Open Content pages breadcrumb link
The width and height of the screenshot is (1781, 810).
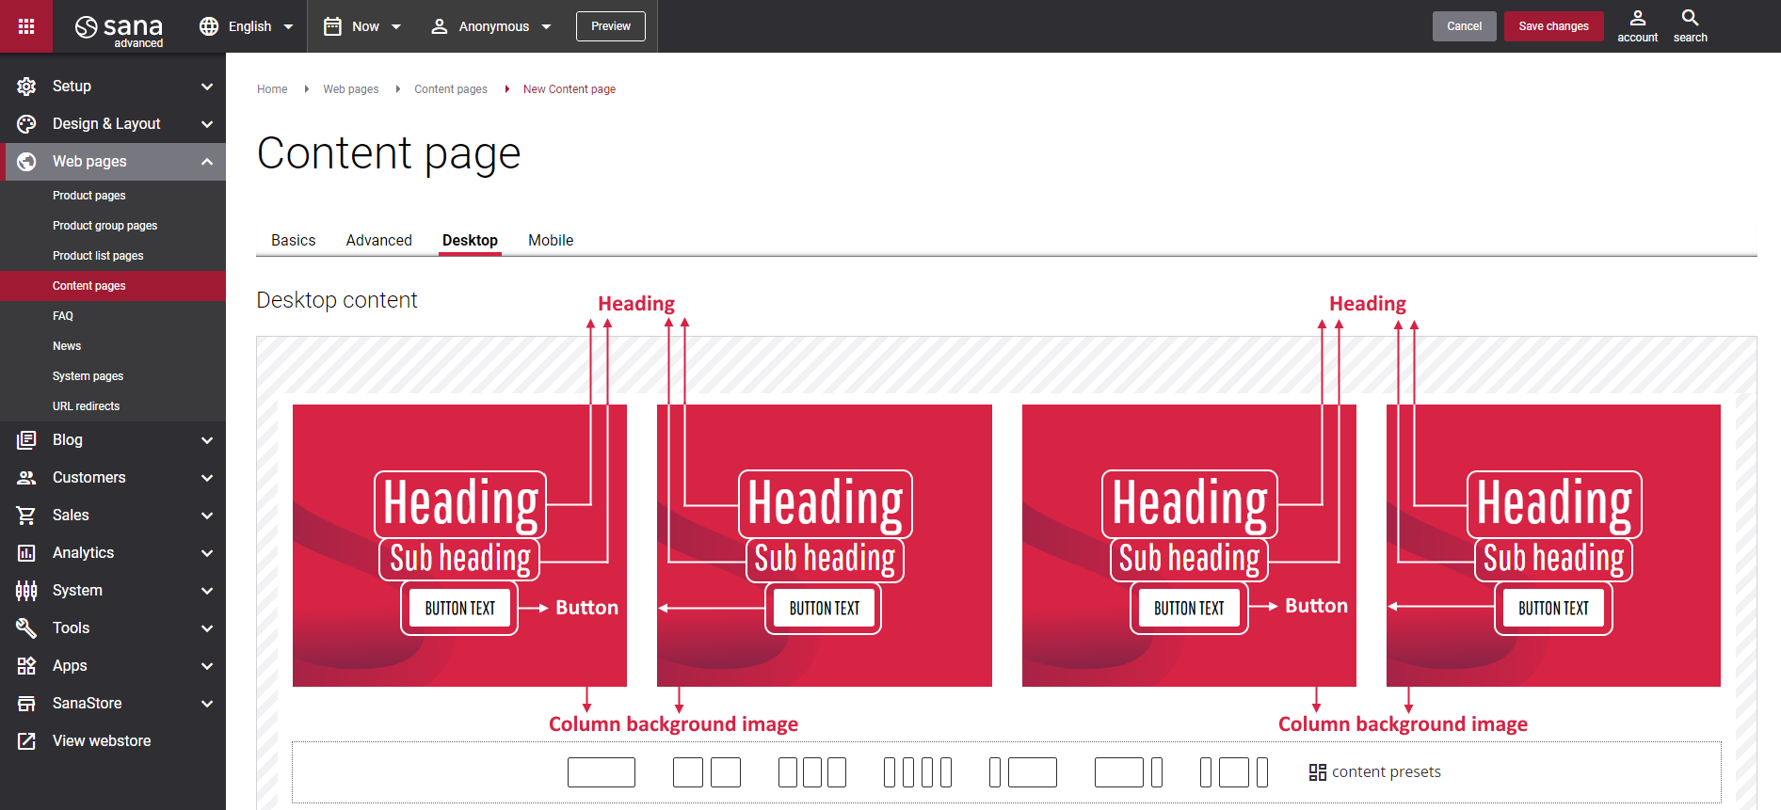click(x=450, y=89)
